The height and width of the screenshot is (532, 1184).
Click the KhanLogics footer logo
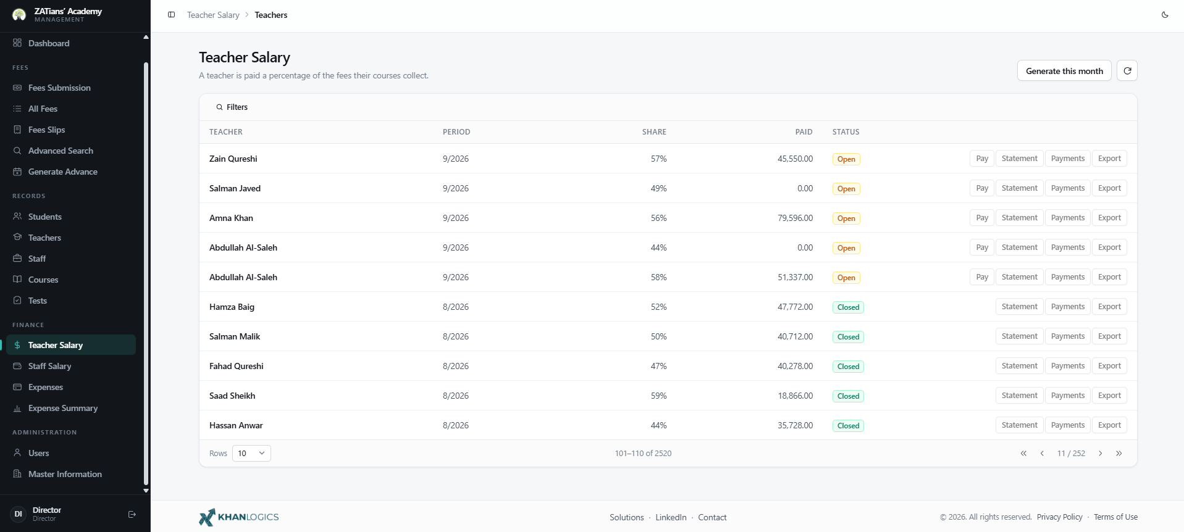tap(239, 517)
